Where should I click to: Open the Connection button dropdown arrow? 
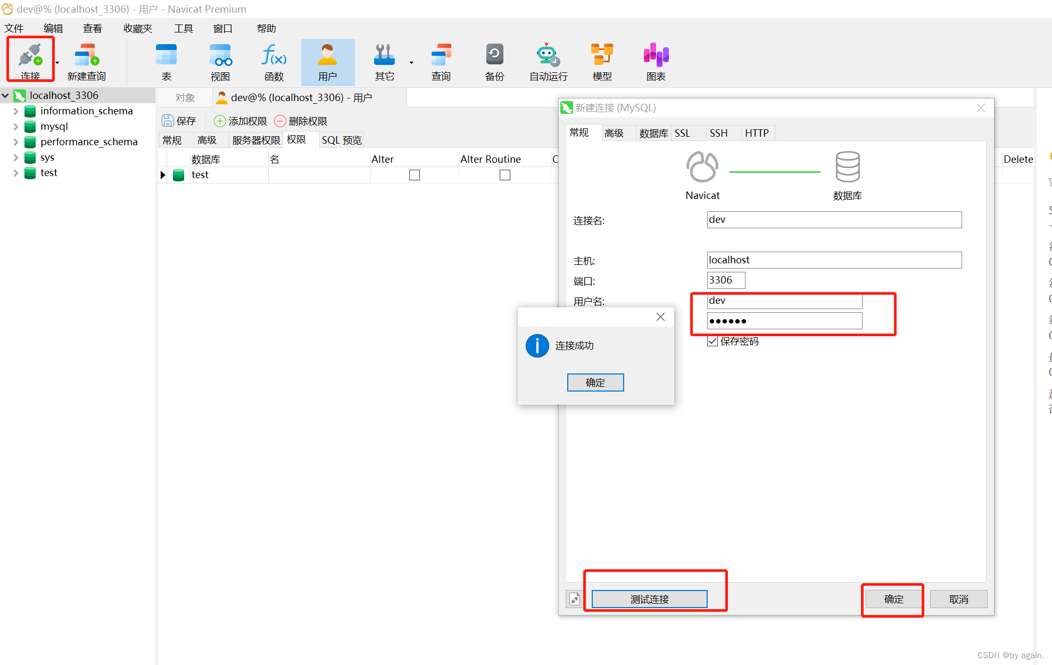pos(57,62)
